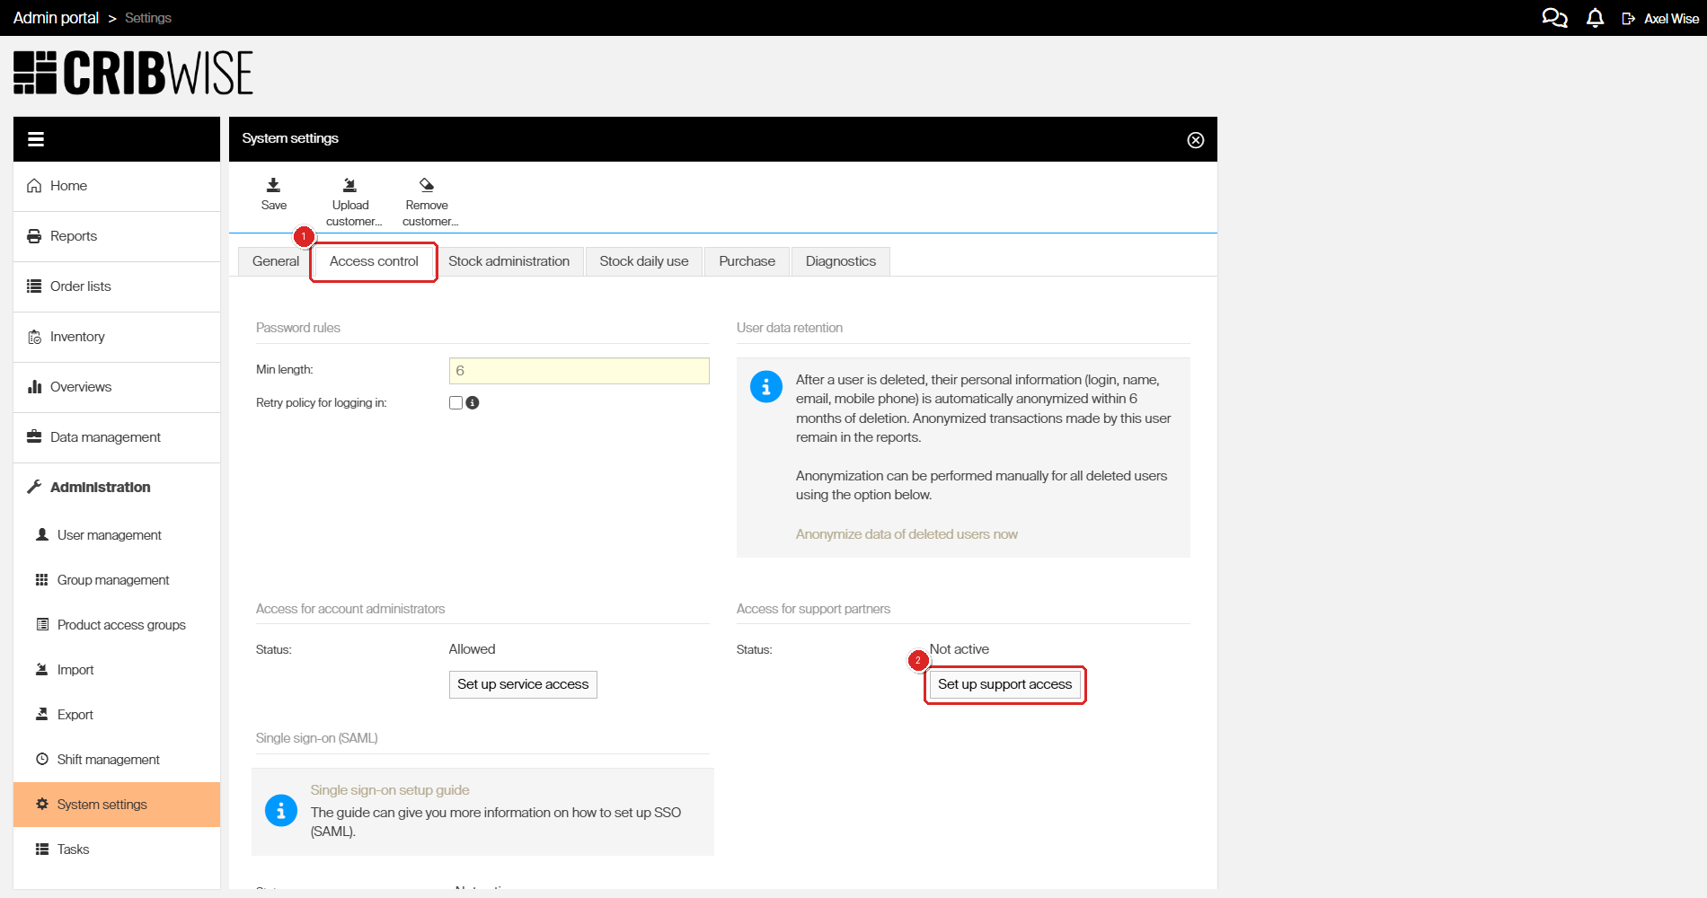
Task: Open the chat messages icon
Action: coord(1554,18)
